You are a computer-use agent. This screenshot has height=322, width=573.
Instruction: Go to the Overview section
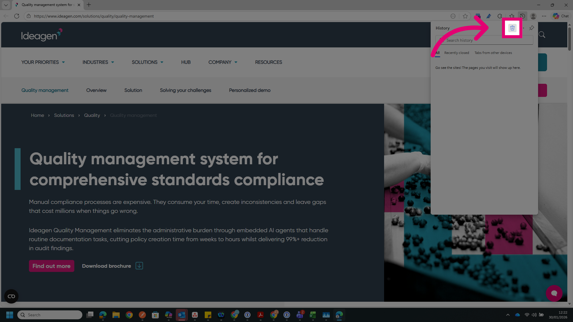[96, 90]
